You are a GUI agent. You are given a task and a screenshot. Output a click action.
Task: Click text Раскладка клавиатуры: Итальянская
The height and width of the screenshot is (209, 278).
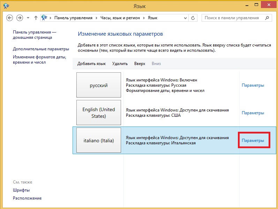(x=161, y=143)
